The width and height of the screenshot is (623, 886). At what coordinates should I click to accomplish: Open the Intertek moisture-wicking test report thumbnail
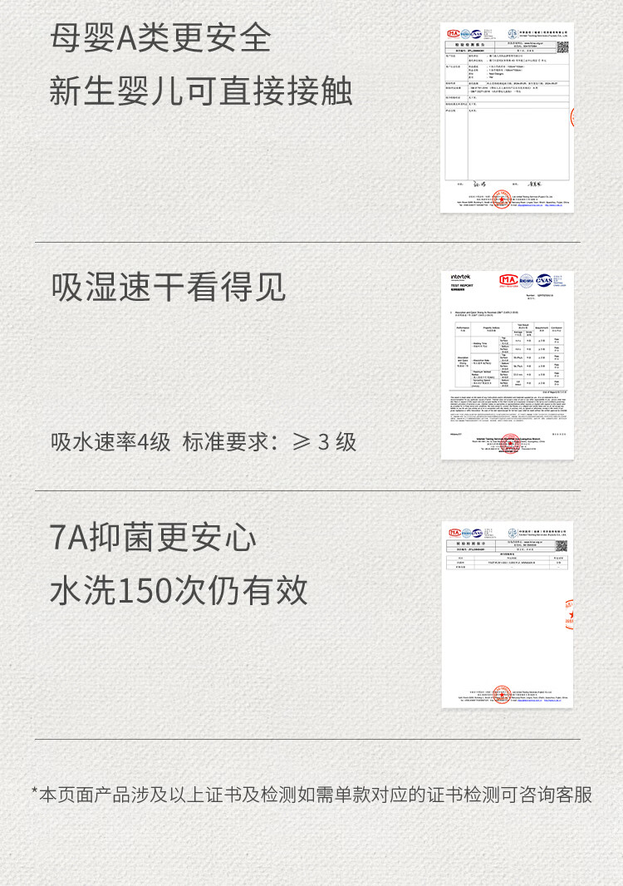point(507,365)
